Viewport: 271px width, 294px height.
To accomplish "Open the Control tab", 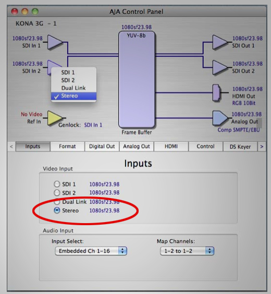I will (205, 146).
